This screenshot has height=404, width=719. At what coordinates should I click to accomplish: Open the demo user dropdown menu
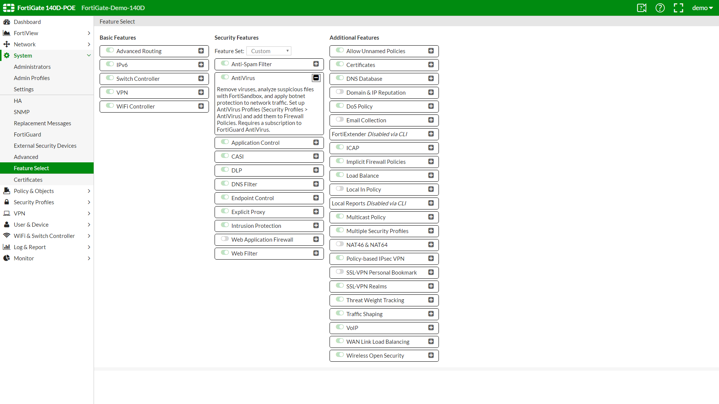tap(702, 8)
